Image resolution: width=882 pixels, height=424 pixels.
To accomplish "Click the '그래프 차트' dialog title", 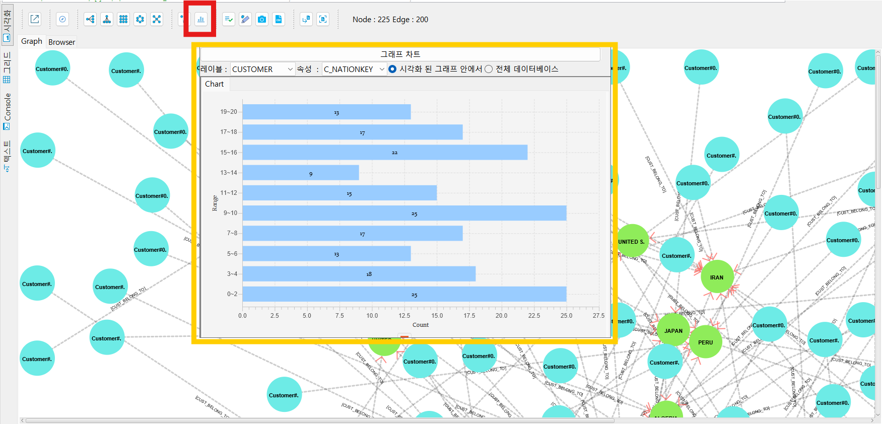I will point(400,54).
